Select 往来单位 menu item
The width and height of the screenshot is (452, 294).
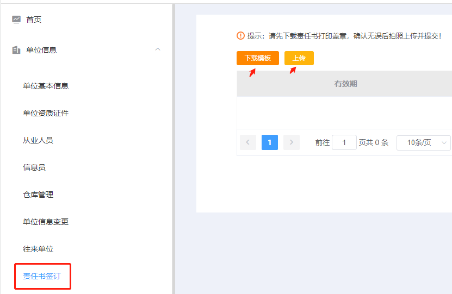(x=38, y=249)
